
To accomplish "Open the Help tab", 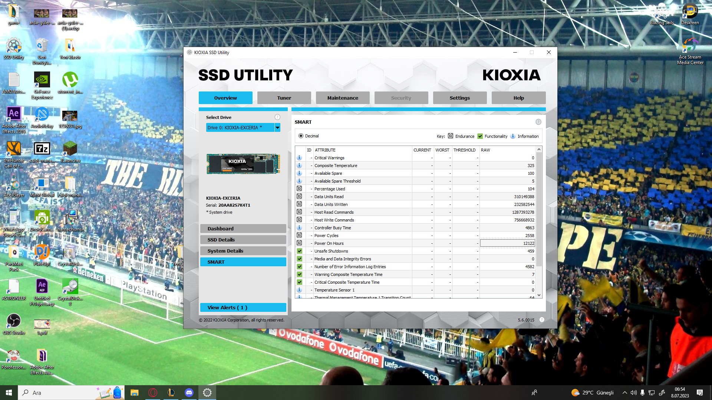I will 519,98.
